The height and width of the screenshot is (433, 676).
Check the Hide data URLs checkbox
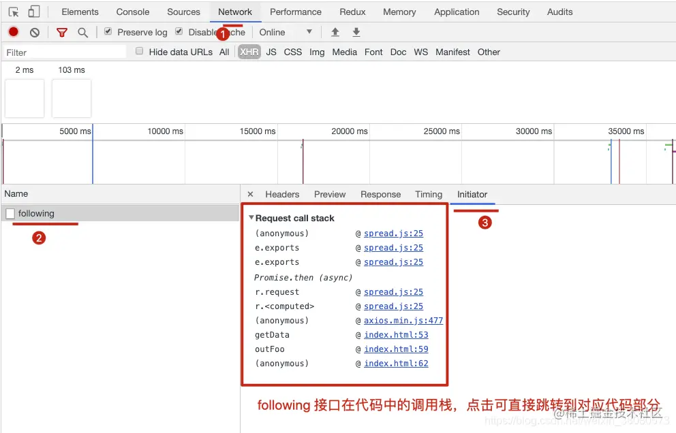tap(139, 51)
